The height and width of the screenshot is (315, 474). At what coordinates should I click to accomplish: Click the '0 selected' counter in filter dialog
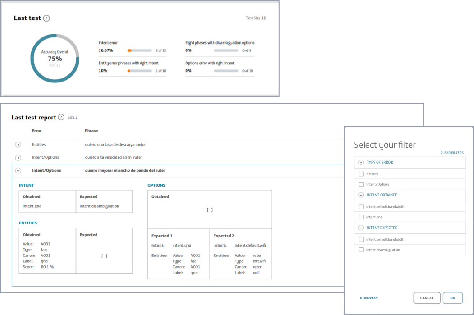pyautogui.click(x=369, y=298)
